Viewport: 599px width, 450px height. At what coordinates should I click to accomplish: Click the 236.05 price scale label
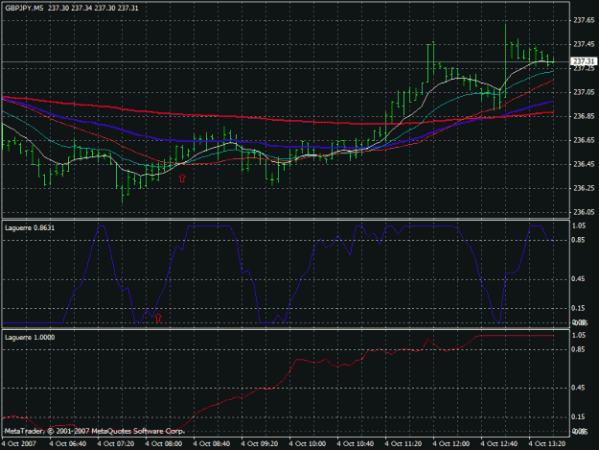tap(584, 212)
